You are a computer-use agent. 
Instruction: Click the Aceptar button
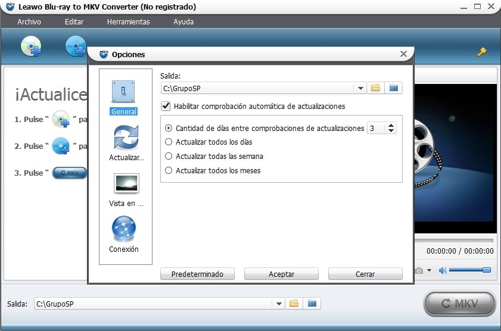coord(282,274)
